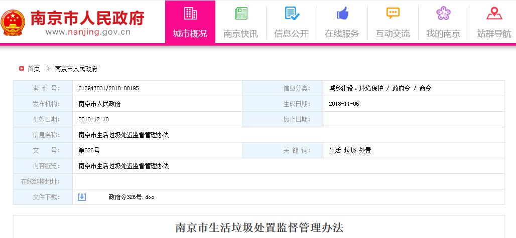This screenshot has width=516, height=238.
Task: Open 南京市人民政府 breadcrumb link
Action: pyautogui.click(x=76, y=69)
